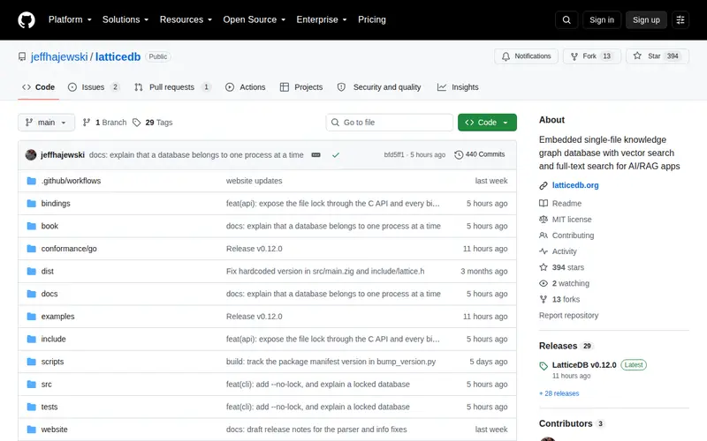Click the tag icon beside 29 Tags
Image resolution: width=707 pixels, height=441 pixels.
(137, 123)
